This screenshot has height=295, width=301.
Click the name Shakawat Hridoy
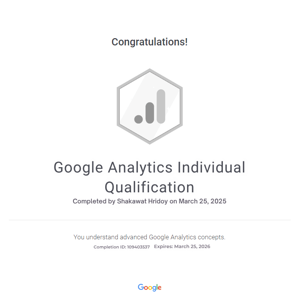click(x=142, y=201)
